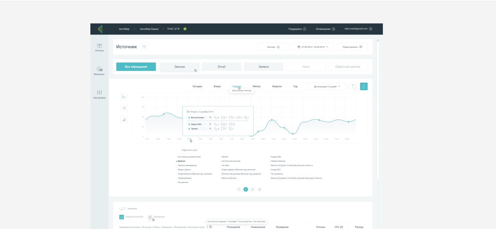Screen dimensions: 496x229
Task: Select the Обратный звонок tab
Action: [348, 67]
